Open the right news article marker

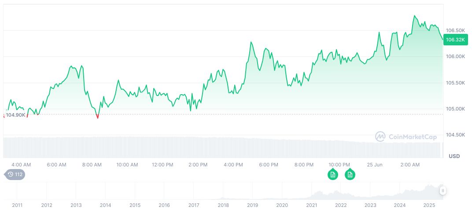350,174
